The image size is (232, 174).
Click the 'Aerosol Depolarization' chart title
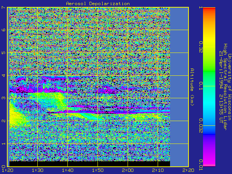[x=98, y=4]
